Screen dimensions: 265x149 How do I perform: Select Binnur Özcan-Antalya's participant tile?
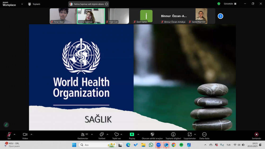174,16
